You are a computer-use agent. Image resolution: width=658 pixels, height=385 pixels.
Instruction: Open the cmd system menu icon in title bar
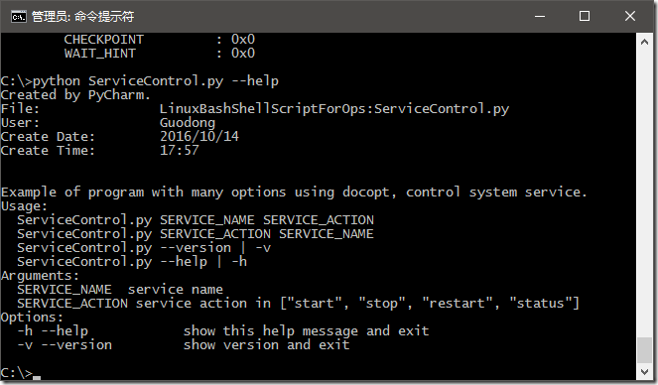pos(19,17)
